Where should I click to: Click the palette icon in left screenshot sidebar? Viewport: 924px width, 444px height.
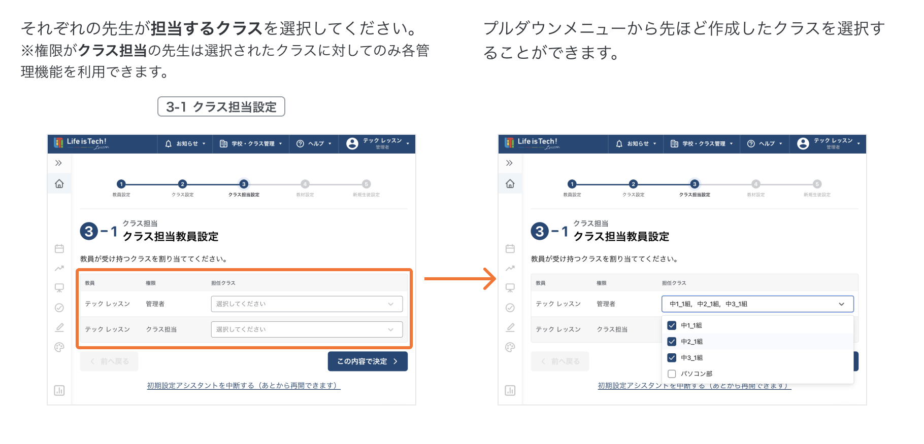click(59, 347)
